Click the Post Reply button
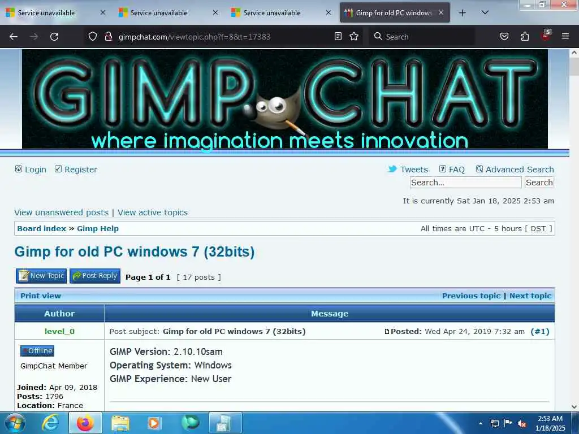The image size is (579, 434). coord(95,276)
